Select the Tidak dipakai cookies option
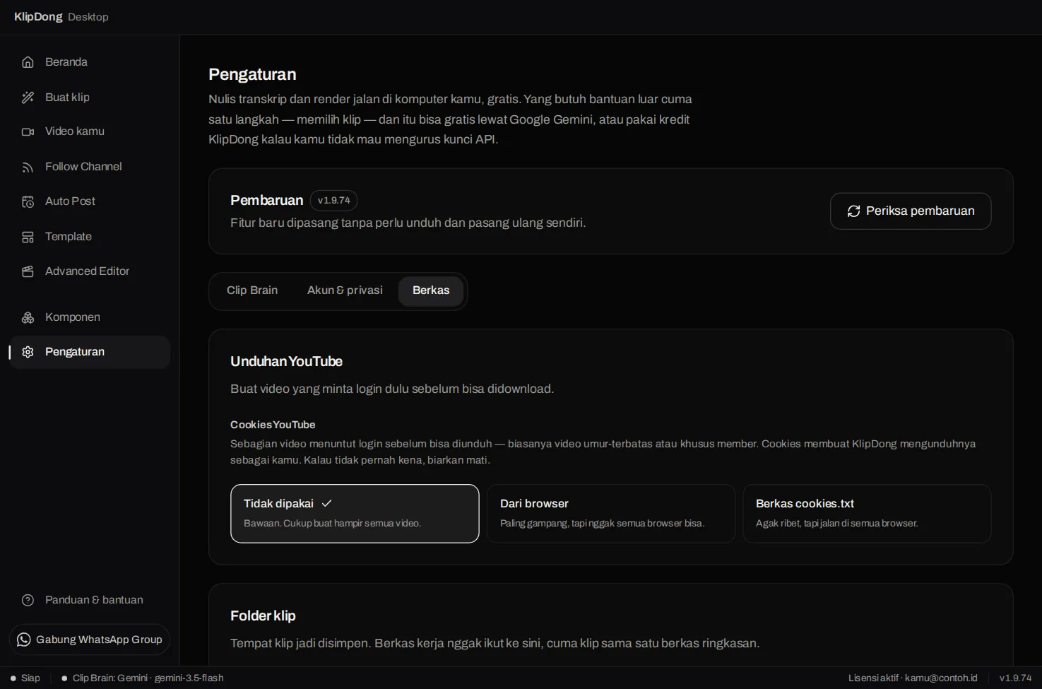Screen dimensions: 1042x689 point(355,514)
